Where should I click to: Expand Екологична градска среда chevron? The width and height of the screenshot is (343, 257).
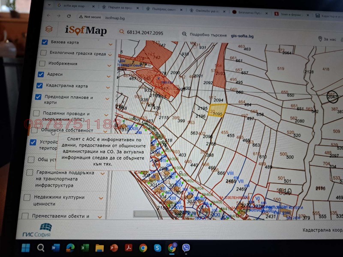110,54
